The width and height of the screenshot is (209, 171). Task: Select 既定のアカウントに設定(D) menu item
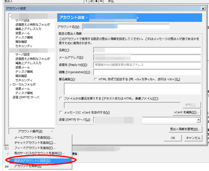(41, 161)
